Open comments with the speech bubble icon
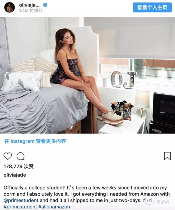Image resolution: width=175 pixels, height=210 pixels. tap(20, 156)
